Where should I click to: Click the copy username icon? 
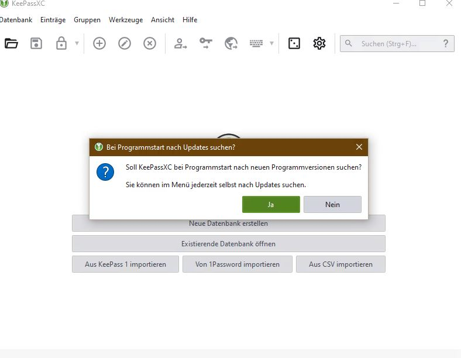click(x=181, y=43)
